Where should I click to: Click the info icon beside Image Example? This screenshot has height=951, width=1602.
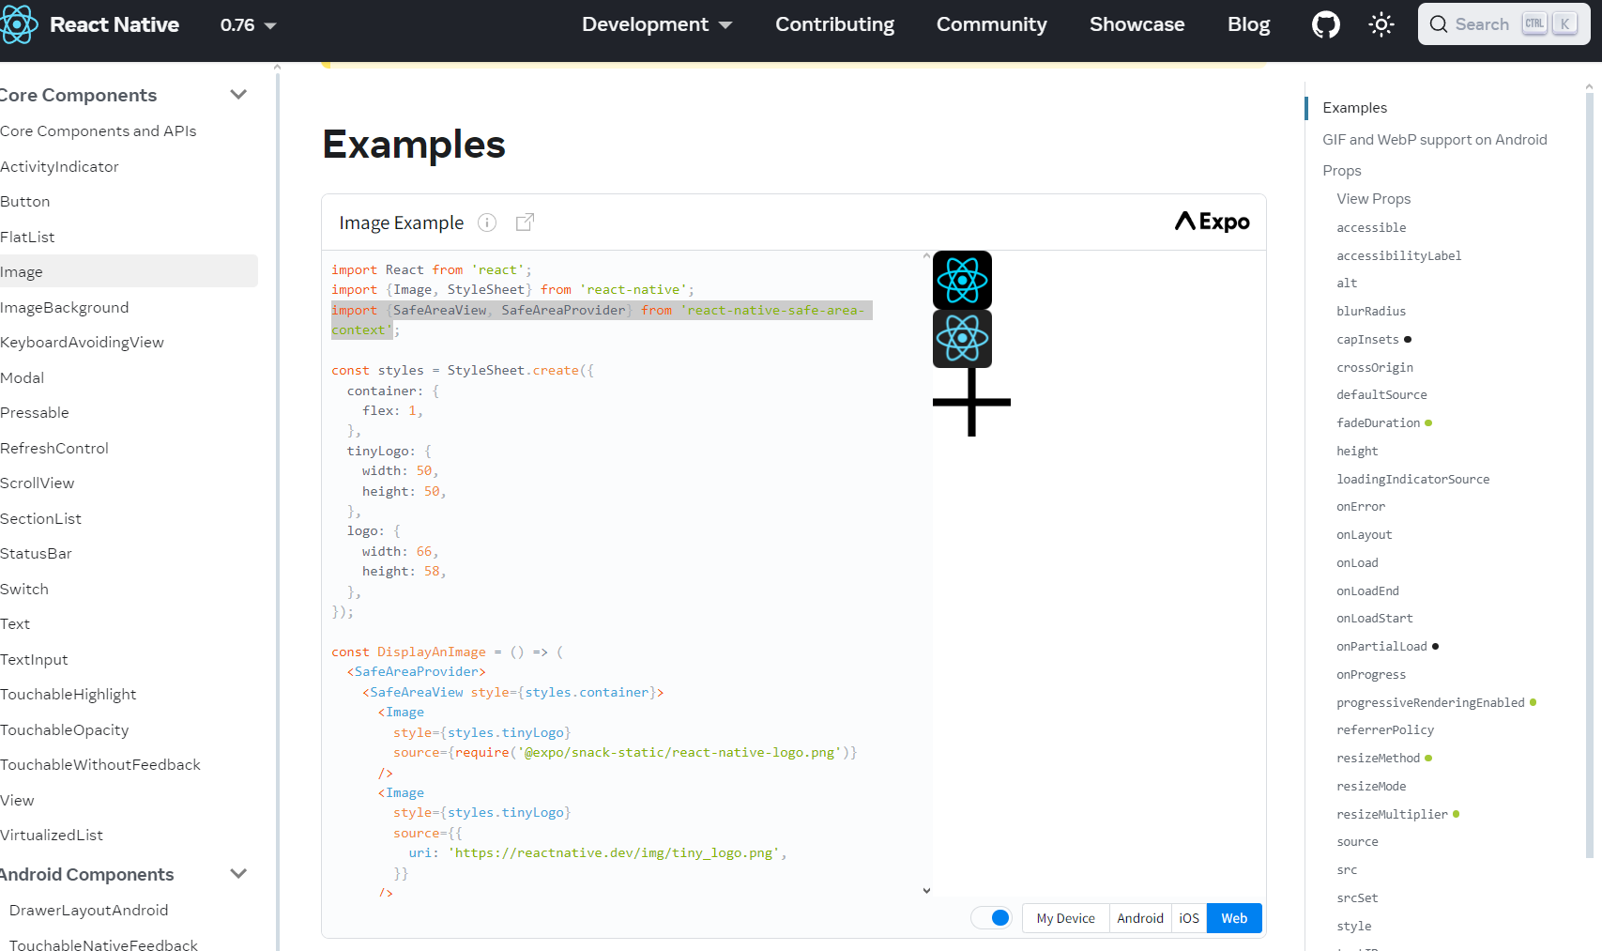487,222
